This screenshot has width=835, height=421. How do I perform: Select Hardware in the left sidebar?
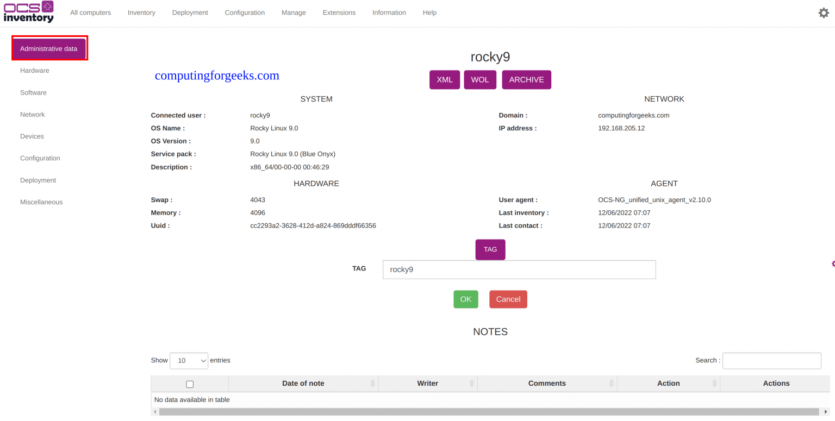pos(35,71)
